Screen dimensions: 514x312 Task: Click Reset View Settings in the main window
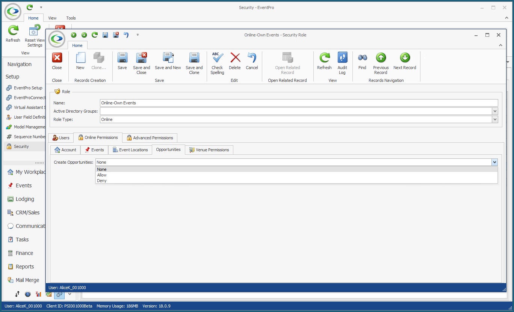point(35,36)
